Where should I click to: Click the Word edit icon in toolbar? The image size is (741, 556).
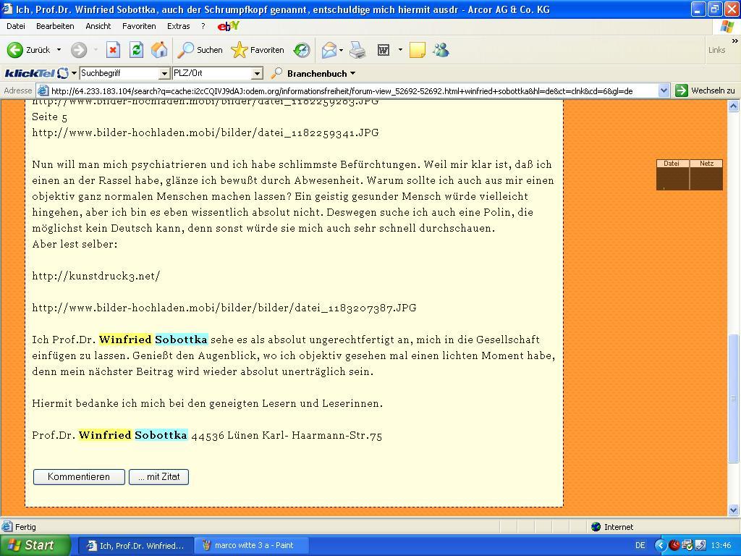tap(384, 50)
